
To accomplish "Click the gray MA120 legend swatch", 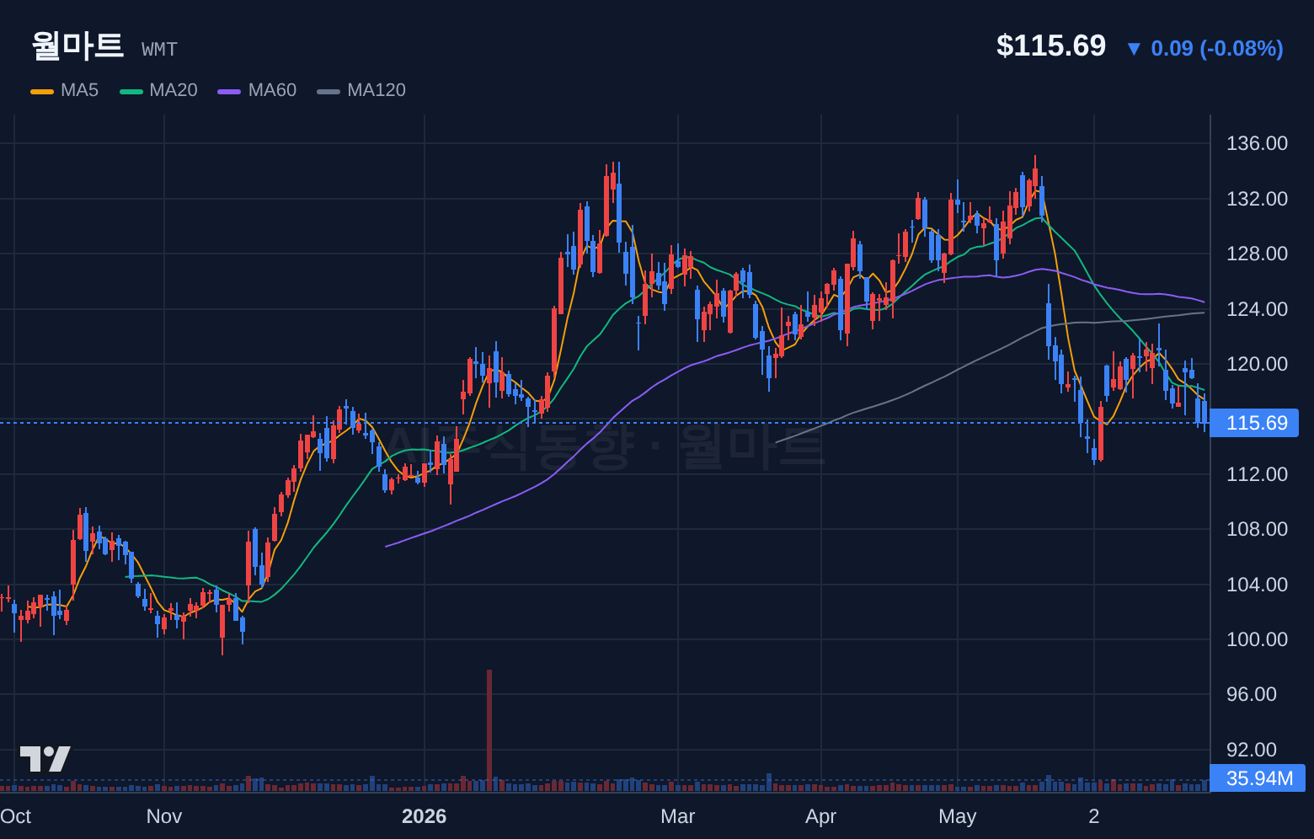I will pyautogui.click(x=328, y=91).
